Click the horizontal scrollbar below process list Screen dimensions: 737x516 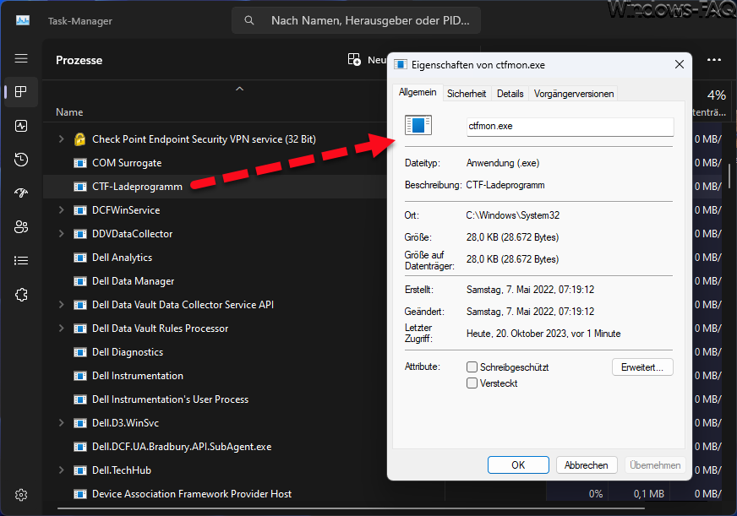(x=351, y=508)
